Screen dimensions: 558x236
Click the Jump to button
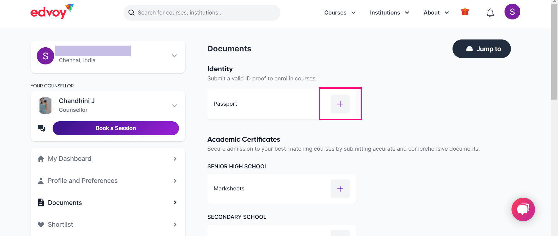click(x=482, y=49)
